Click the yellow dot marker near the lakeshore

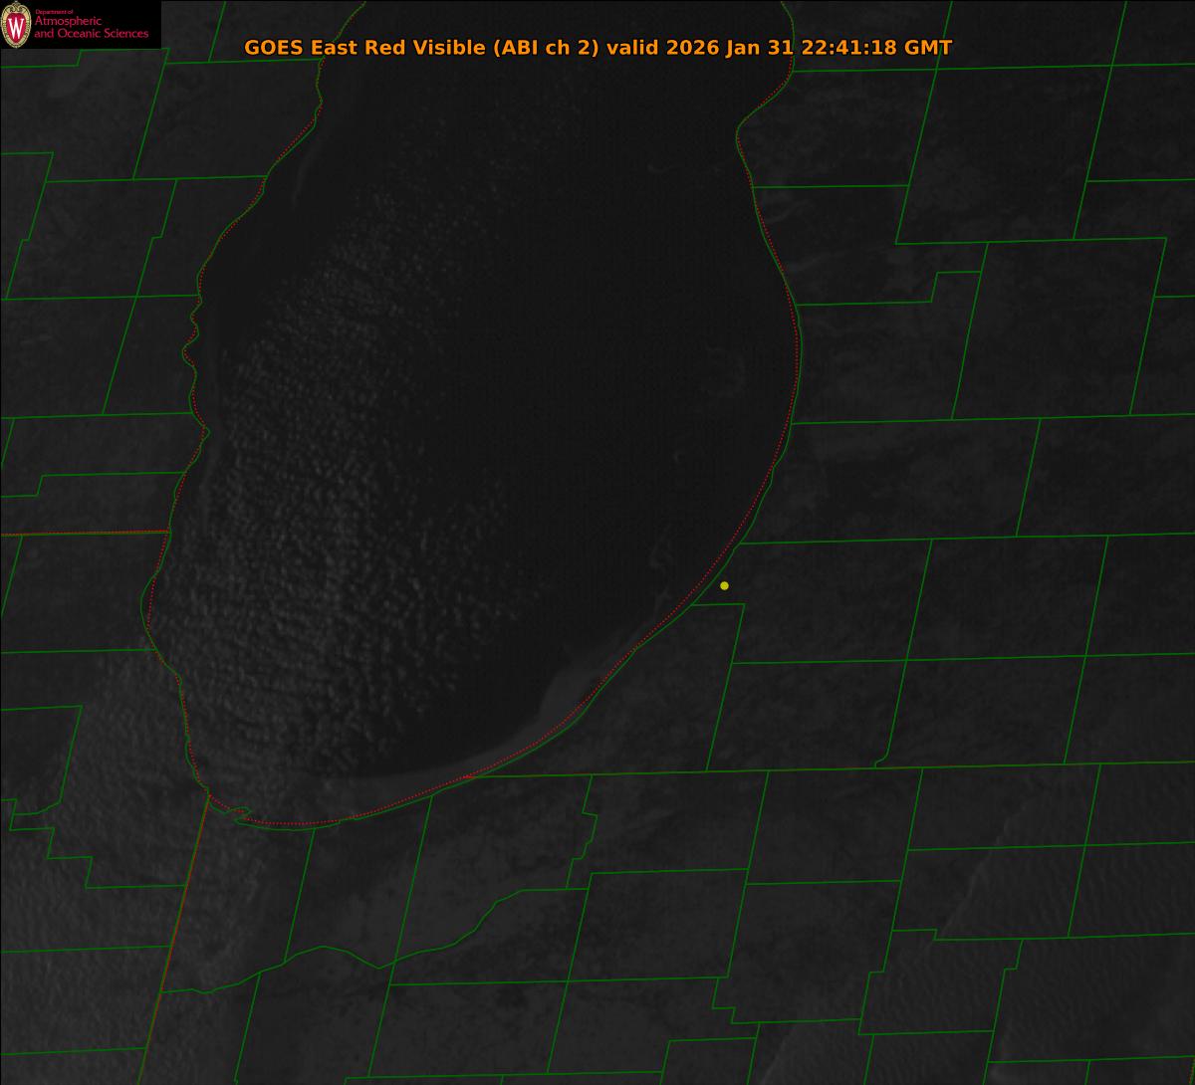[724, 585]
